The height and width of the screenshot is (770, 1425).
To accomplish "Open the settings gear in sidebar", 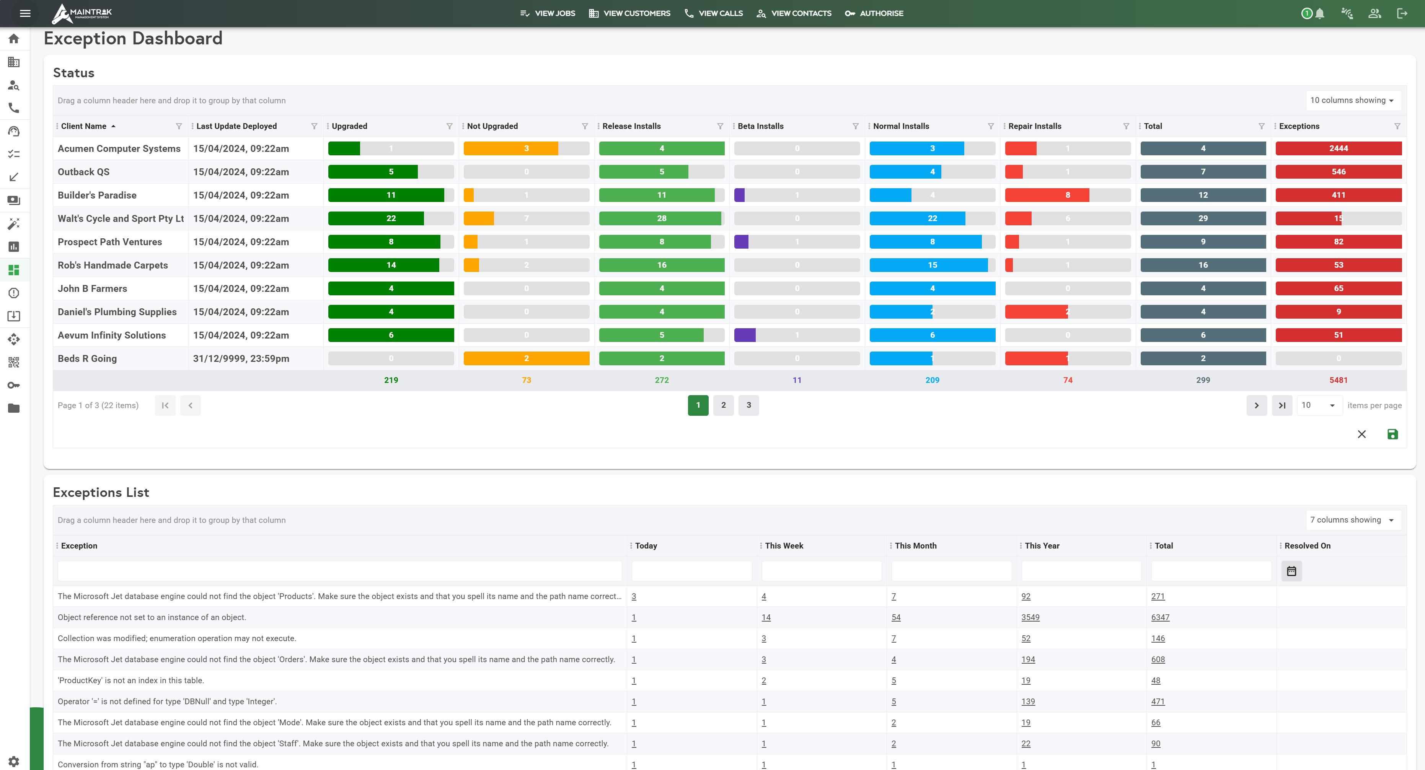I will (x=14, y=761).
